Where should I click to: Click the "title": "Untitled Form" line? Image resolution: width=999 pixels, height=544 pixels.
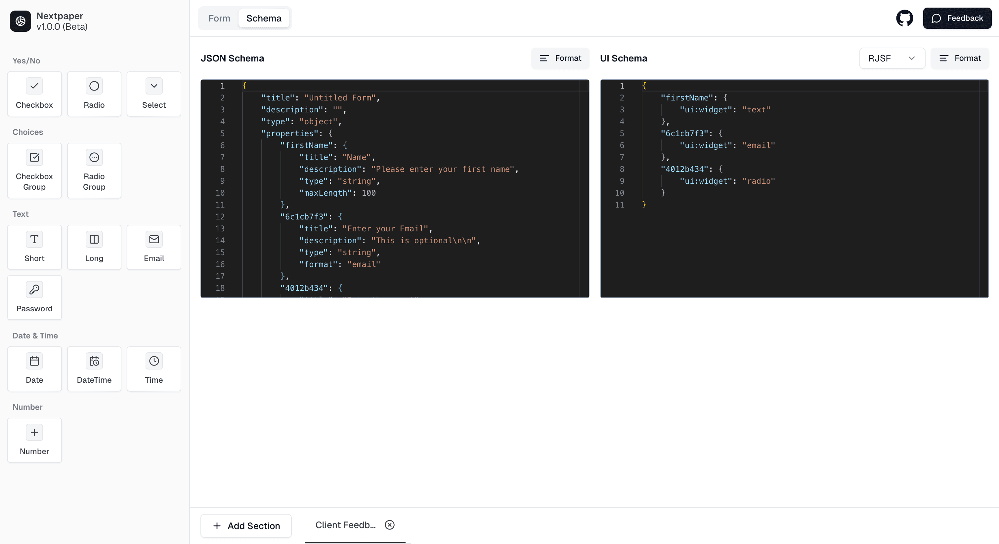(x=320, y=97)
